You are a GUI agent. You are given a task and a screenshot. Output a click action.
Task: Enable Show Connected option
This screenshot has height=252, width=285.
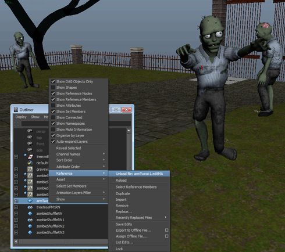pyautogui.click(x=53, y=117)
